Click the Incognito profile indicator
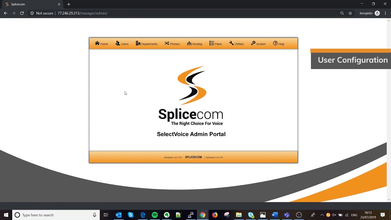The image size is (391, 220). click(370, 13)
